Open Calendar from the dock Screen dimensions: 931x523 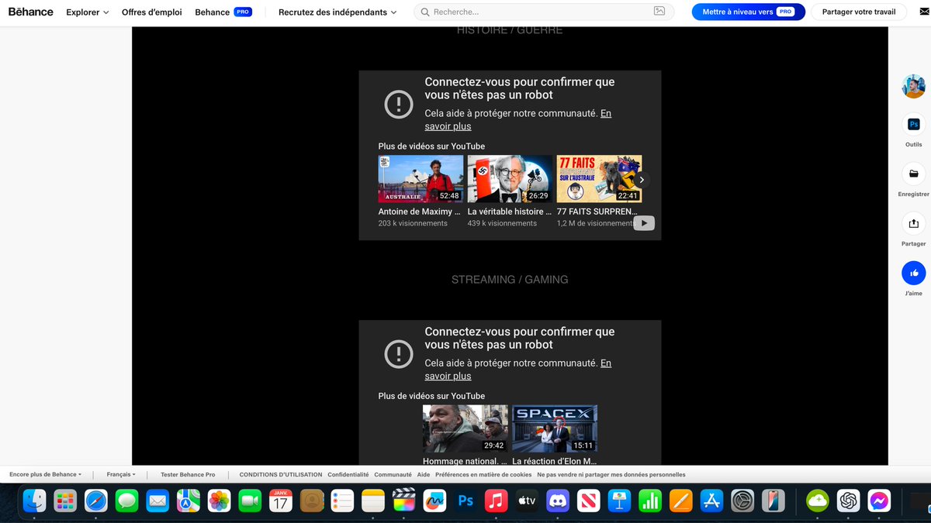point(281,501)
